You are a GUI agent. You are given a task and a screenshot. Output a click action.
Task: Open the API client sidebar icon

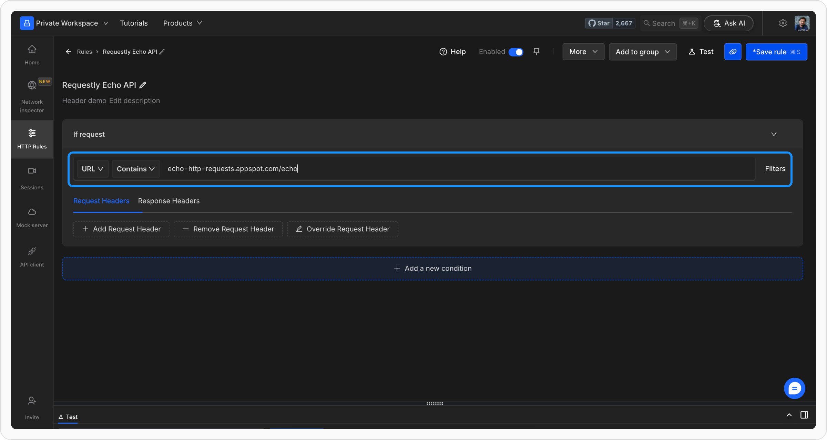32,251
